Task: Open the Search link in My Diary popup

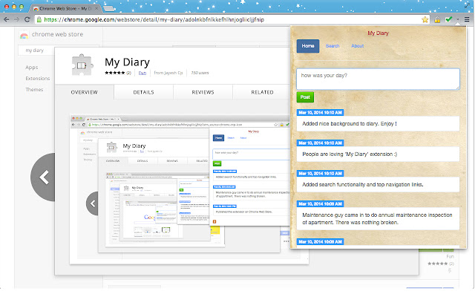Action: point(332,46)
